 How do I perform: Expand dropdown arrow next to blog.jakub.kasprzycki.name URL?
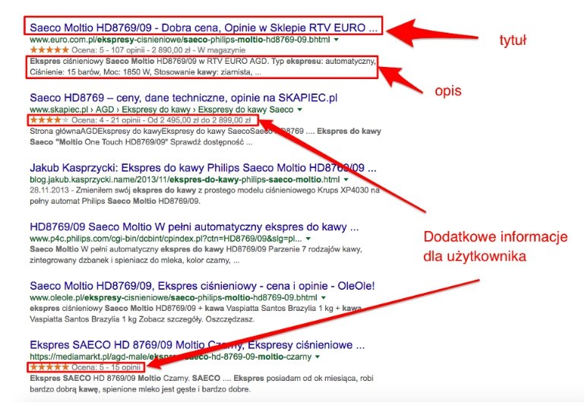pos(346,179)
